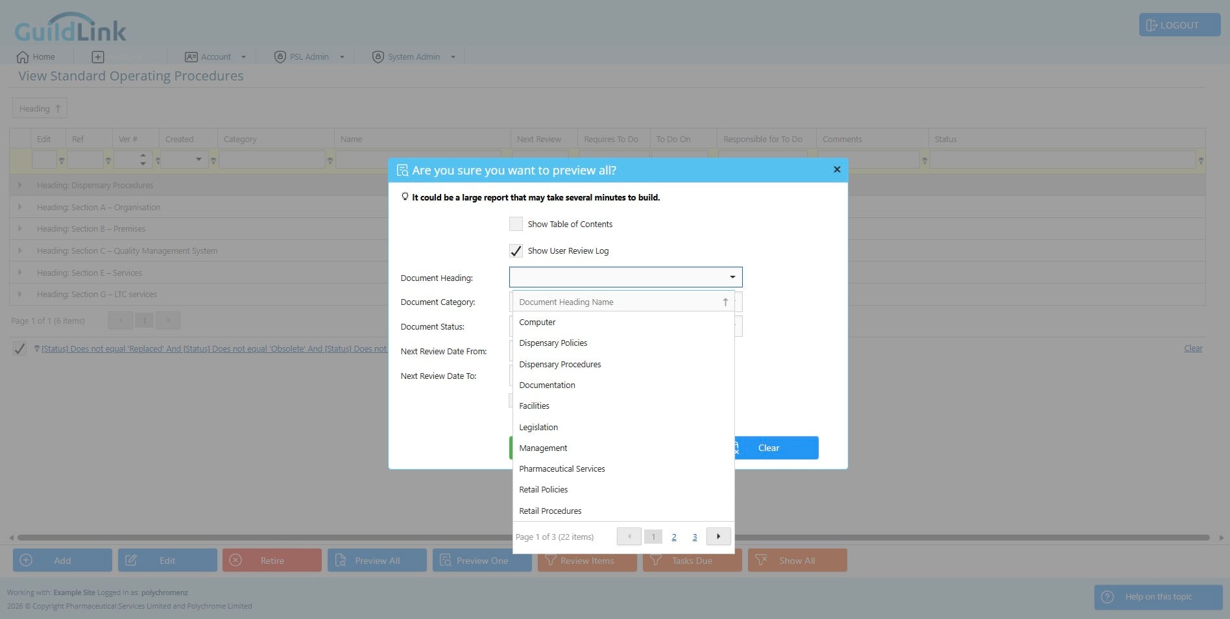Click the System Admin shield icon
This screenshot has height=619, width=1230.
pyautogui.click(x=378, y=57)
